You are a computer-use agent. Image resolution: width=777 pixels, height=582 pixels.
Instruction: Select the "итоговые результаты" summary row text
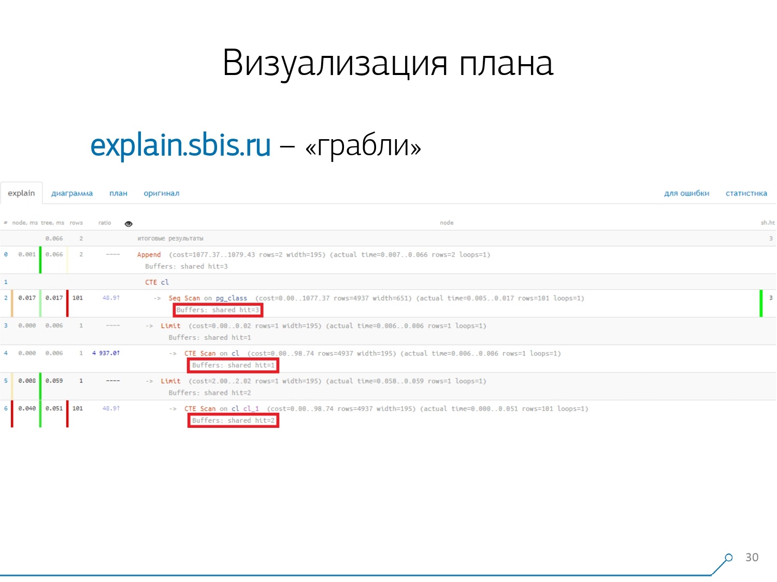coord(170,238)
